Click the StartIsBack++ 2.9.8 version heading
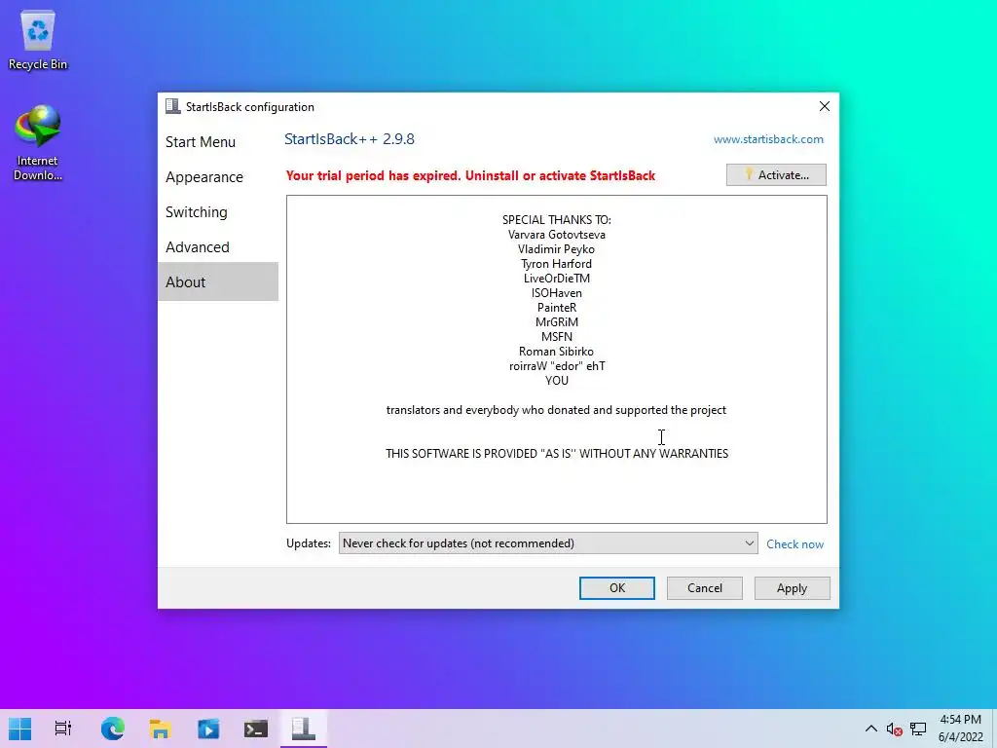Screen dimensions: 997x748 [x=350, y=139]
